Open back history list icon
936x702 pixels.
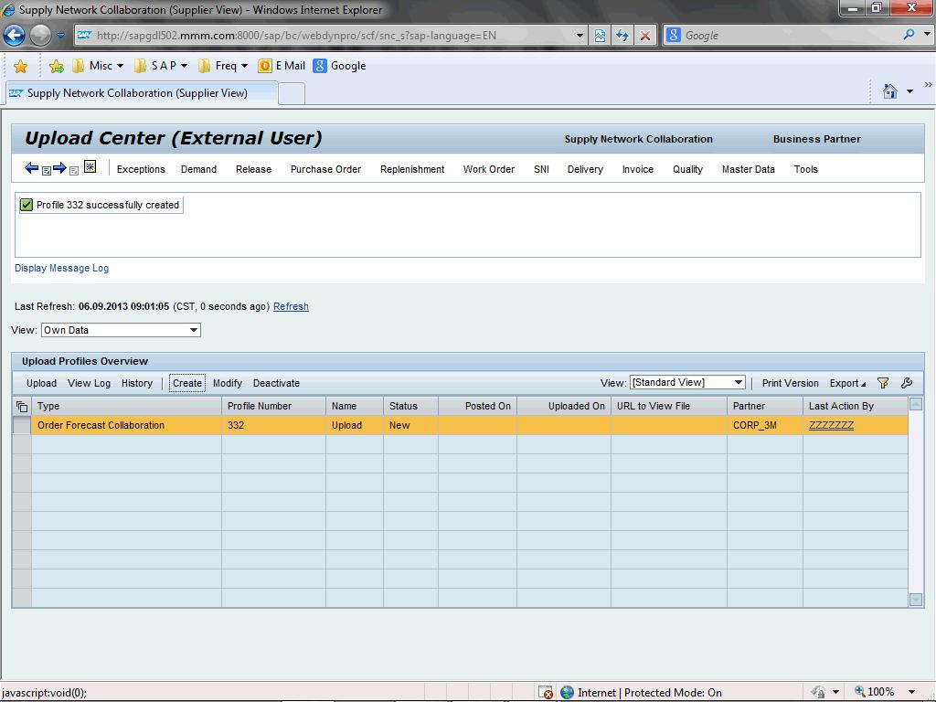pos(46,171)
